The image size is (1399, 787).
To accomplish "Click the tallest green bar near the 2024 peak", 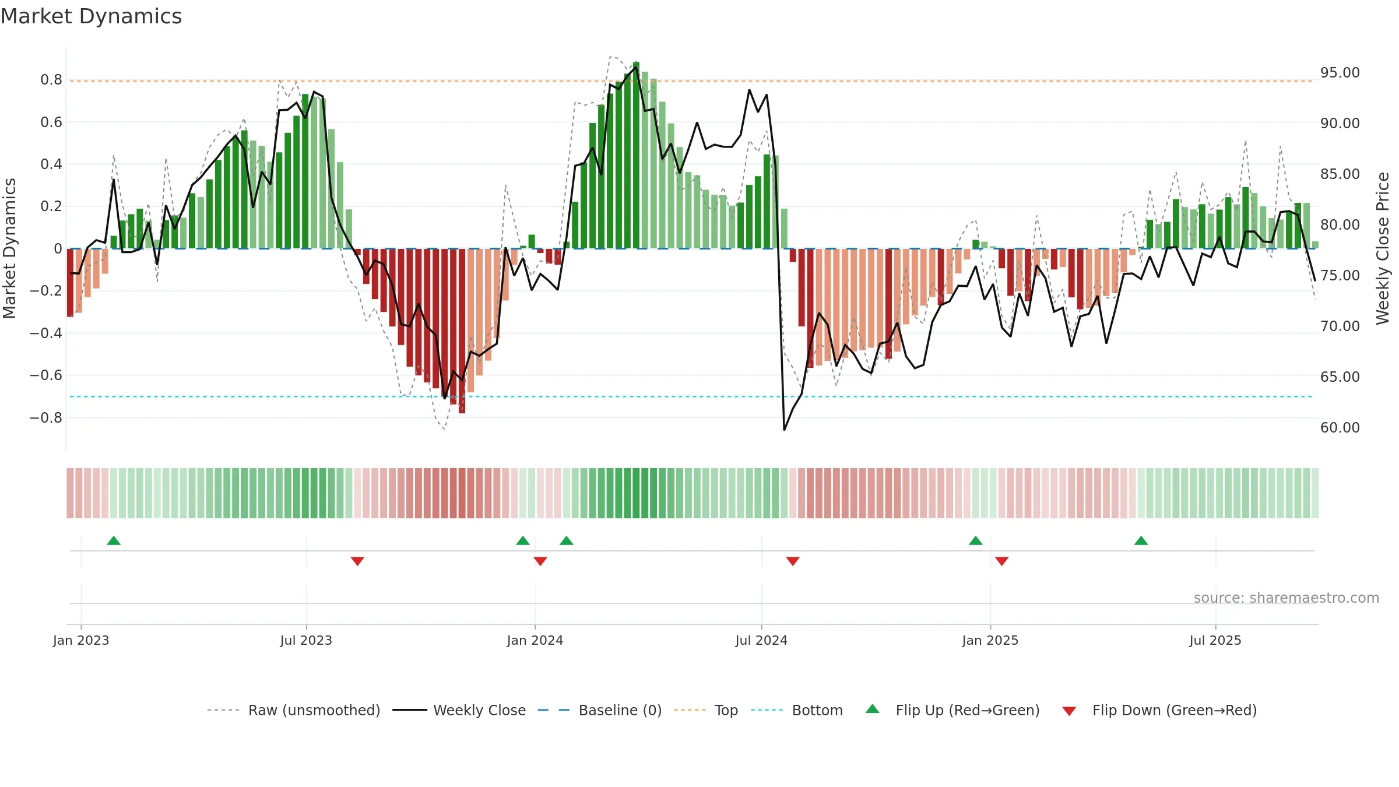I will [x=636, y=155].
